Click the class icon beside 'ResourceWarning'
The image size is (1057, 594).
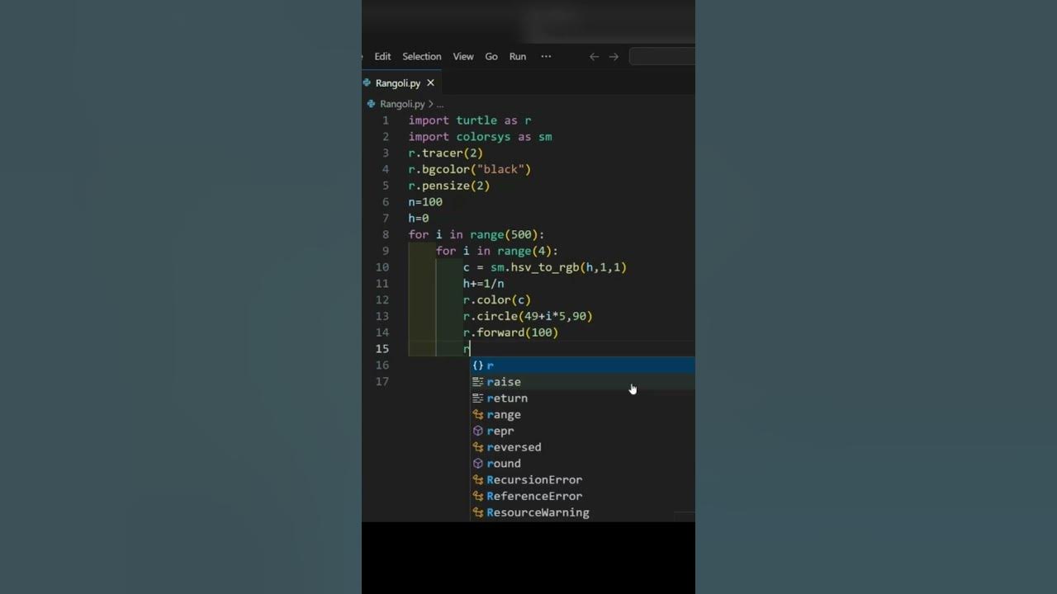[478, 512]
